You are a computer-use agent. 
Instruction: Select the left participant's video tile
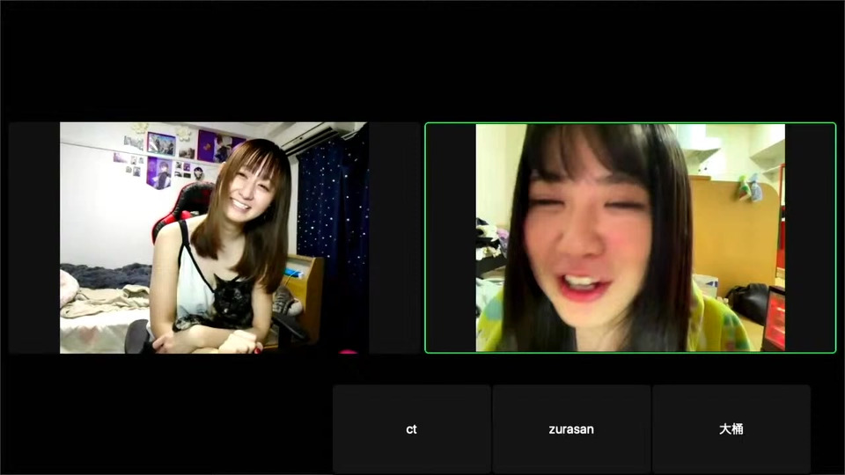215,237
